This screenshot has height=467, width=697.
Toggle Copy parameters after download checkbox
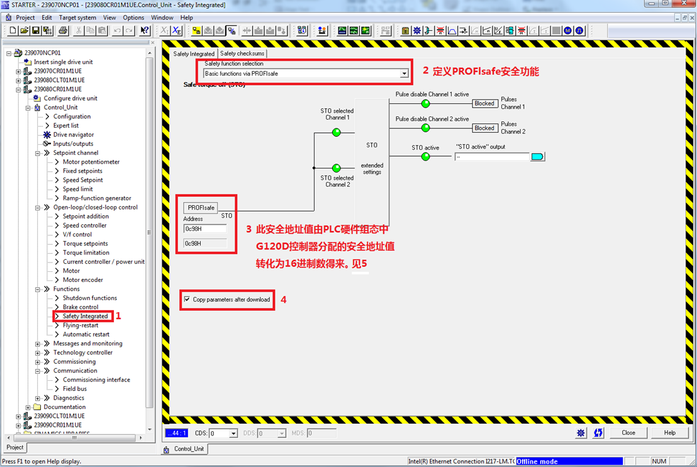(x=187, y=300)
